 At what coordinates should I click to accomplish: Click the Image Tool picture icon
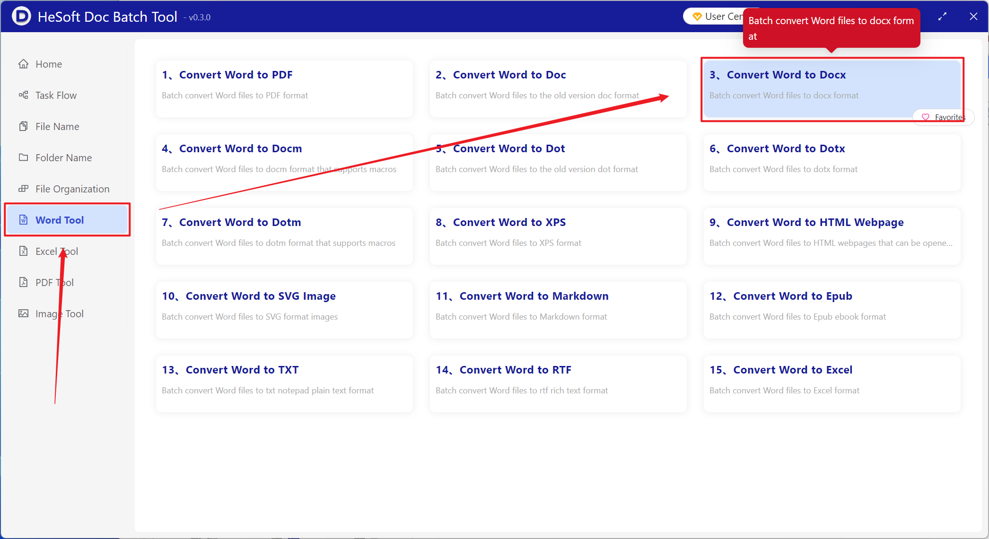(x=23, y=313)
